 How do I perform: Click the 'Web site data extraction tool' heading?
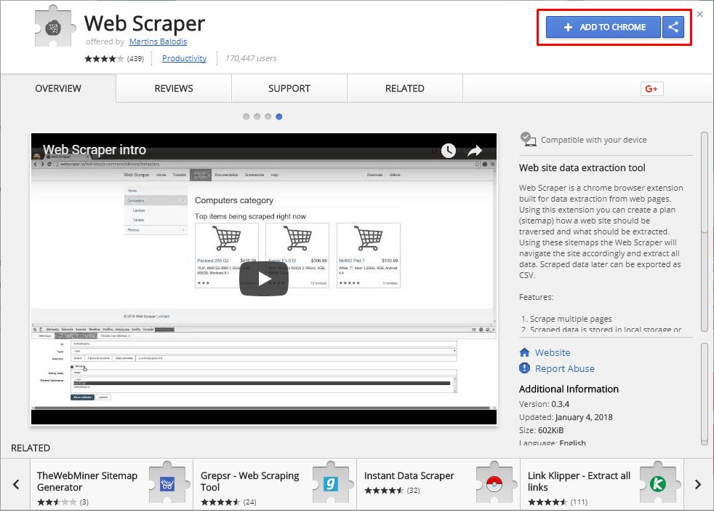(x=582, y=167)
